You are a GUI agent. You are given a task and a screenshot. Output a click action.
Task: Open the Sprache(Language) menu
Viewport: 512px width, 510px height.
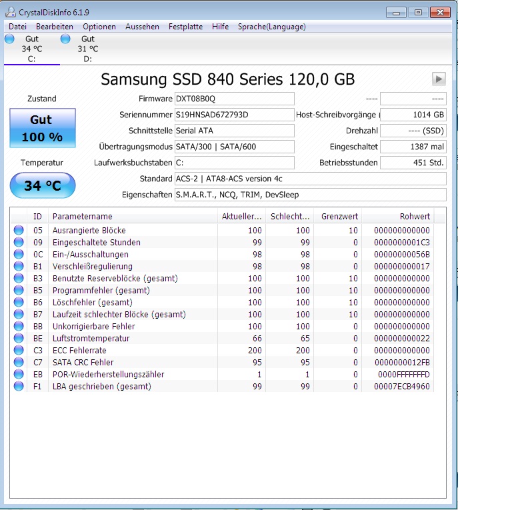[272, 27]
